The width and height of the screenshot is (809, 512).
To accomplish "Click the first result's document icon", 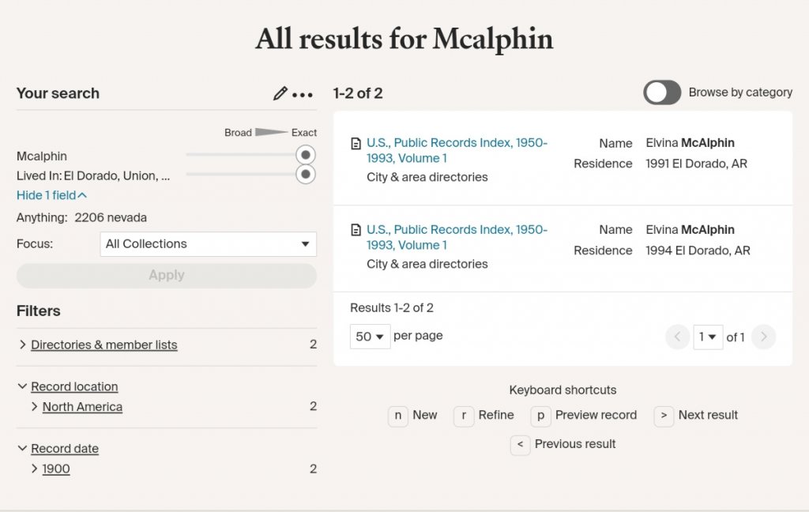I will tap(356, 144).
